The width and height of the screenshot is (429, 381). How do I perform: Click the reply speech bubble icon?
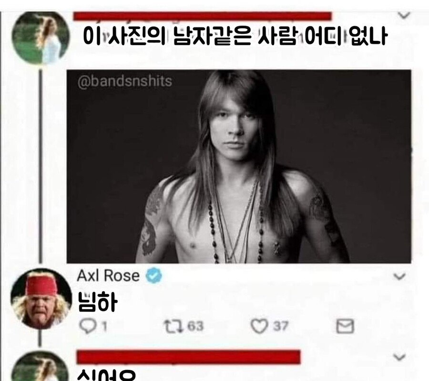coord(87,326)
